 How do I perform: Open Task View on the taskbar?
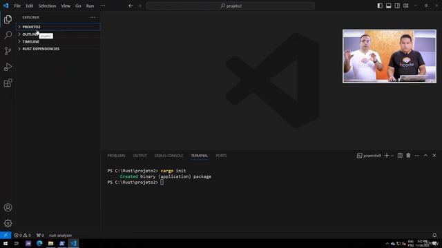17,243
